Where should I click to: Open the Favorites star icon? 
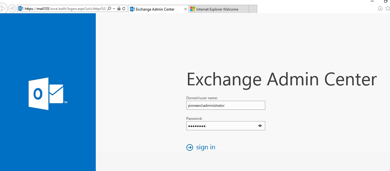pyautogui.click(x=387, y=9)
